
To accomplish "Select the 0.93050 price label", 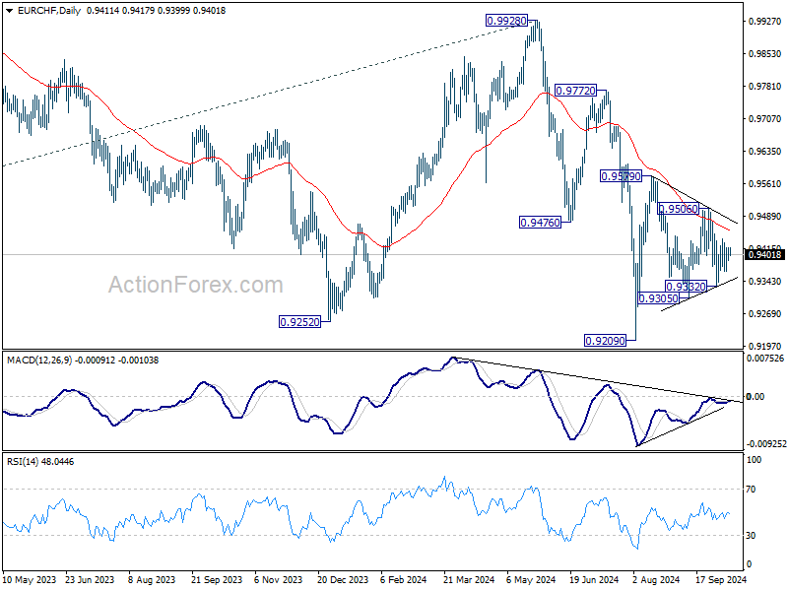I will click(658, 298).
